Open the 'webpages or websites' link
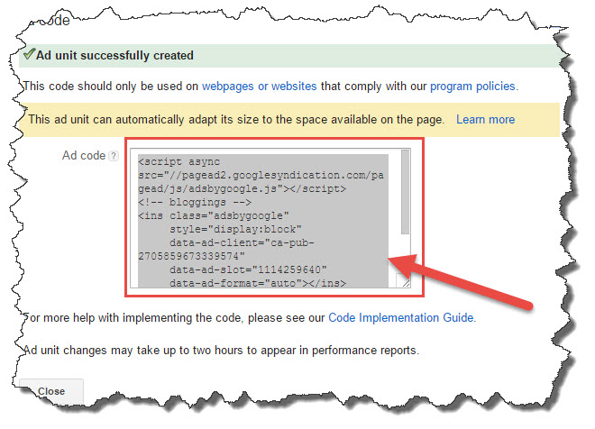This screenshot has width=595, height=429. click(259, 87)
